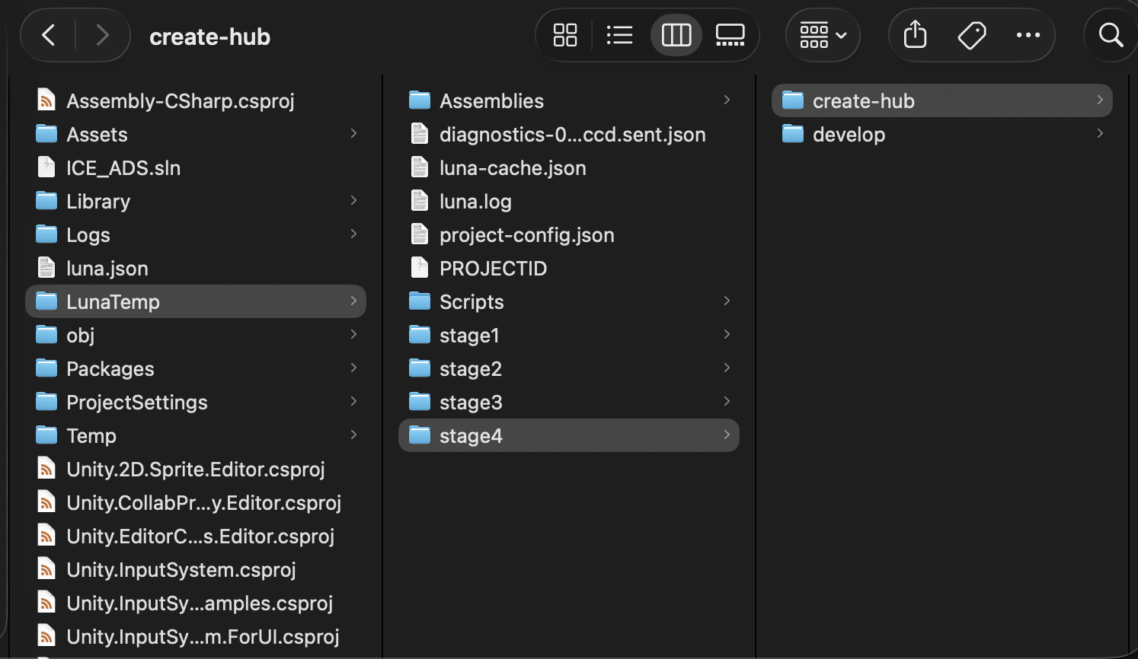Click the create-hub window title
Viewport: 1138px width, 659px height.
210,37
